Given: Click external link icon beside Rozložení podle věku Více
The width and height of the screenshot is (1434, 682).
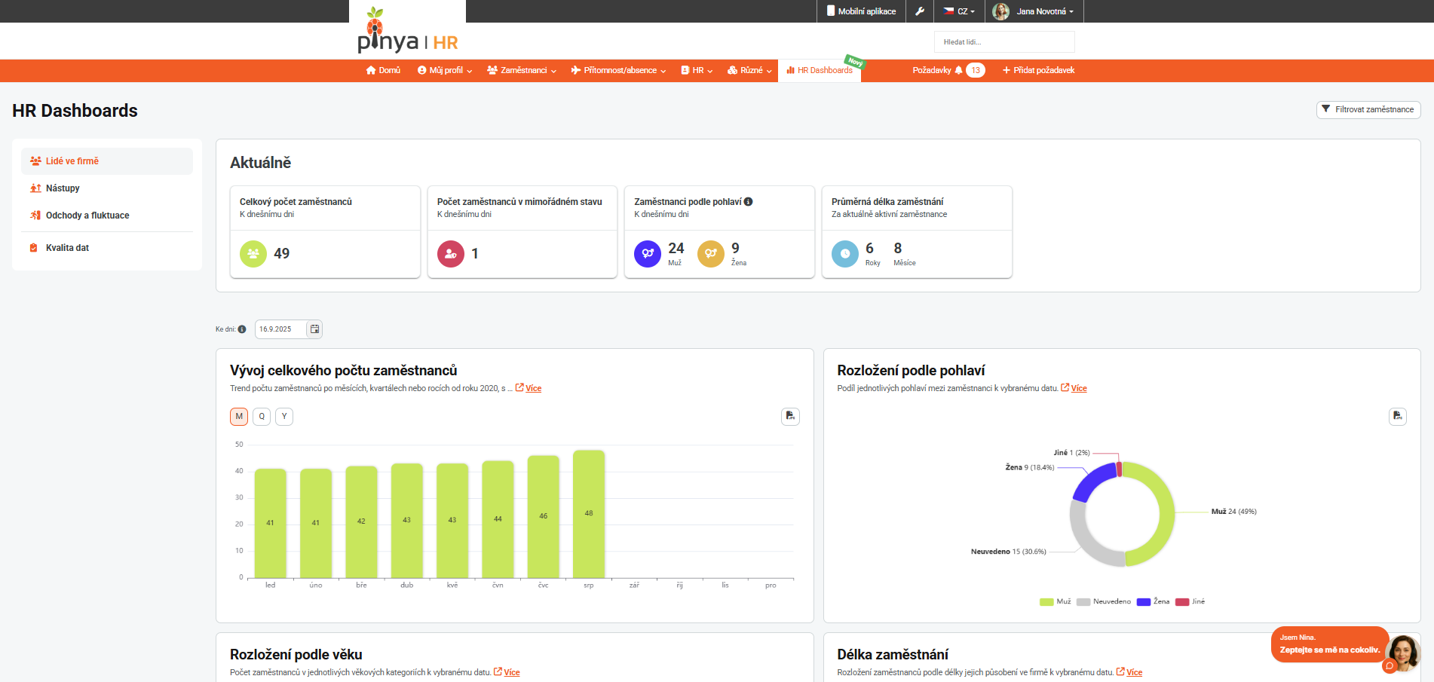Looking at the screenshot, I should tap(498, 671).
